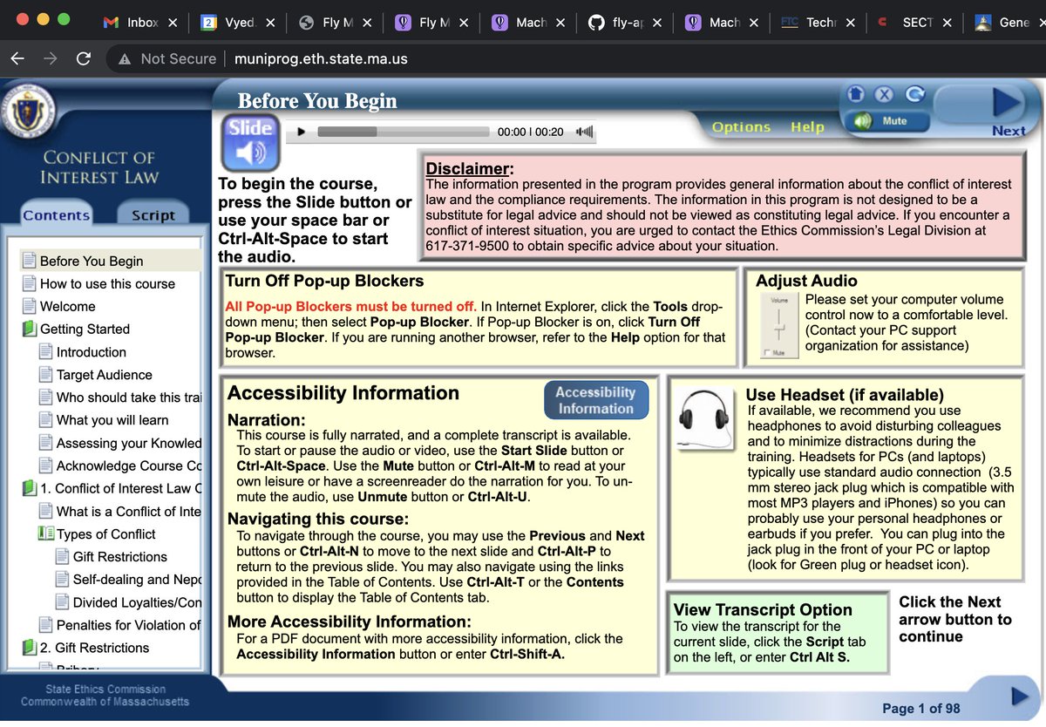
Task: Open the Target Audience page
Action: 104,375
